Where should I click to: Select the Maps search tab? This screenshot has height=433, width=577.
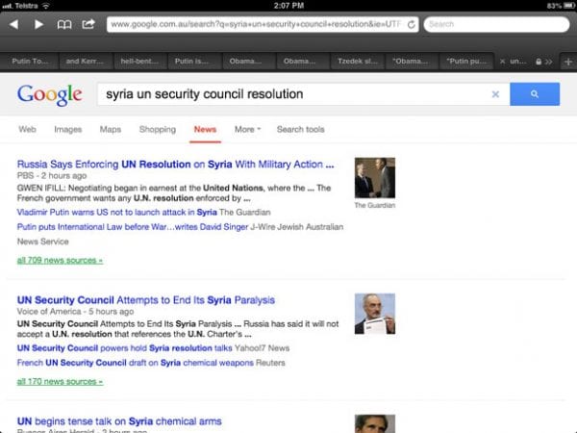click(111, 129)
